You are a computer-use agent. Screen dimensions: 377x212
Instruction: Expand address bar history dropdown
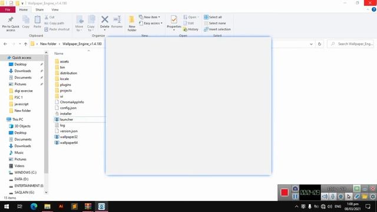pos(311,44)
